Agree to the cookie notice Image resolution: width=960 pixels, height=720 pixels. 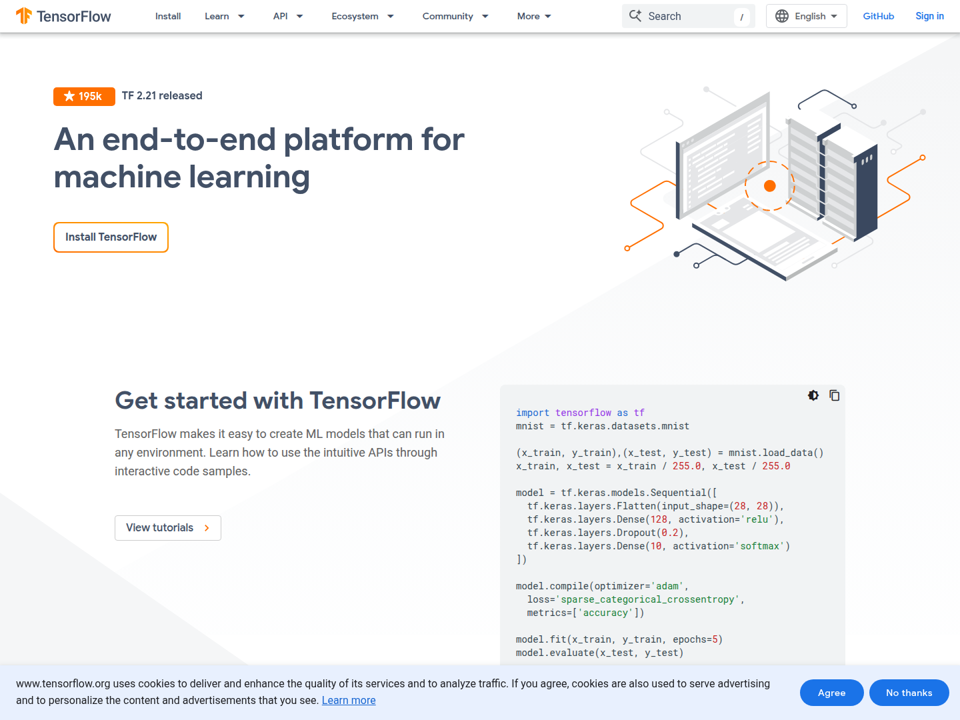point(832,693)
